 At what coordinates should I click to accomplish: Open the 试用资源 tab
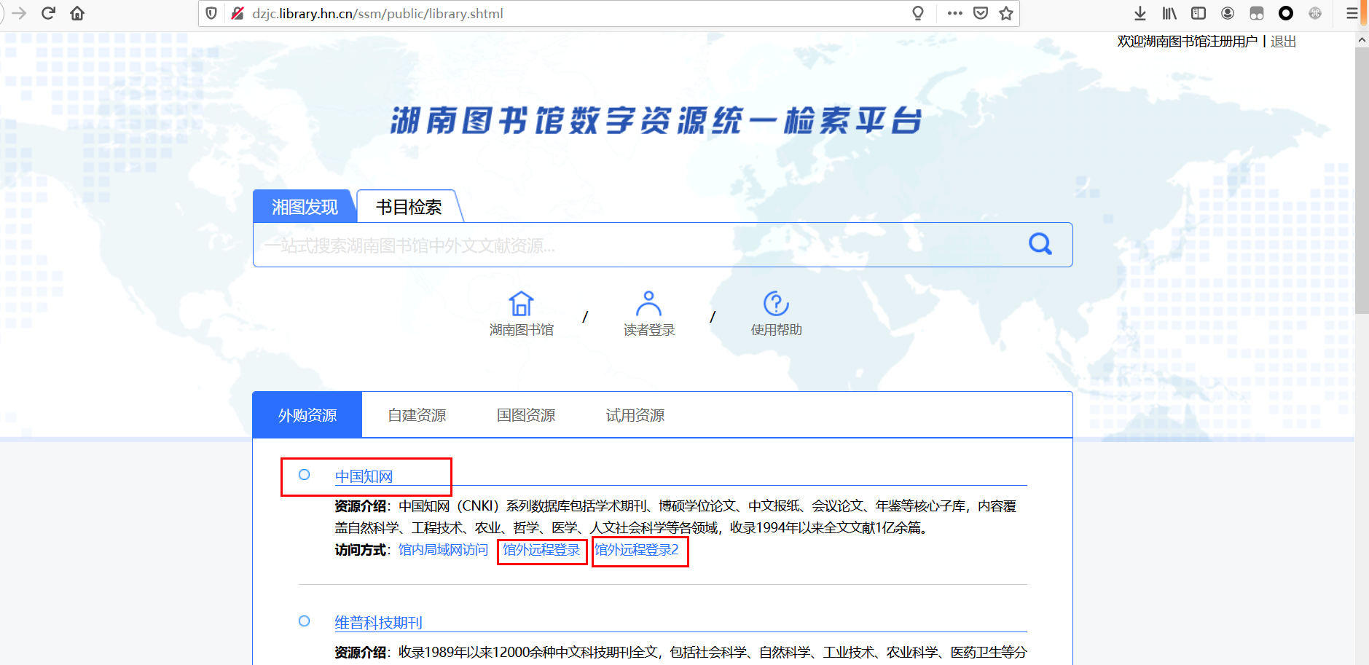[635, 415]
